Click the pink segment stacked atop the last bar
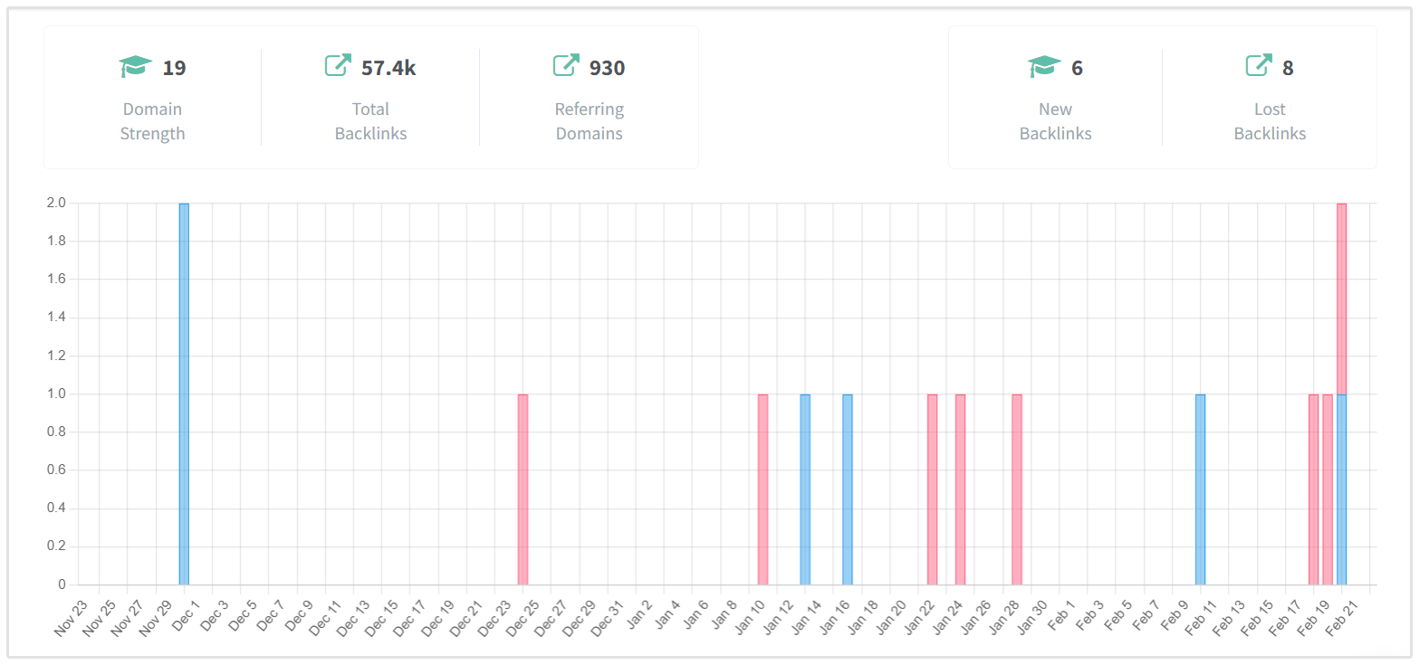1419x665 pixels. (x=1341, y=299)
